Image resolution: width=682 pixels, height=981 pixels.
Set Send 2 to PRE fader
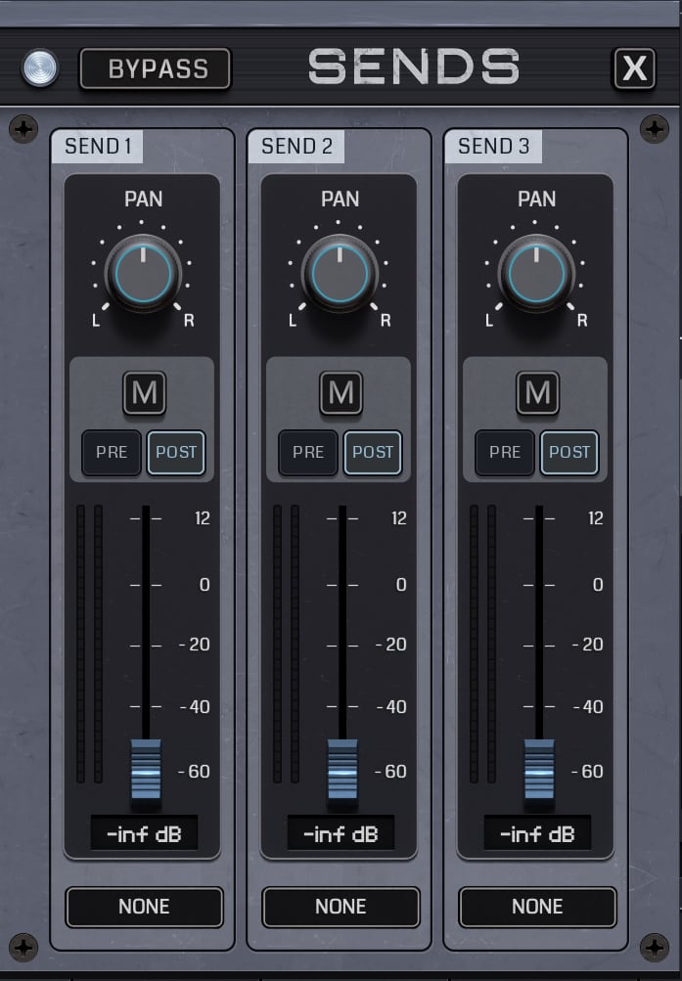coord(308,452)
